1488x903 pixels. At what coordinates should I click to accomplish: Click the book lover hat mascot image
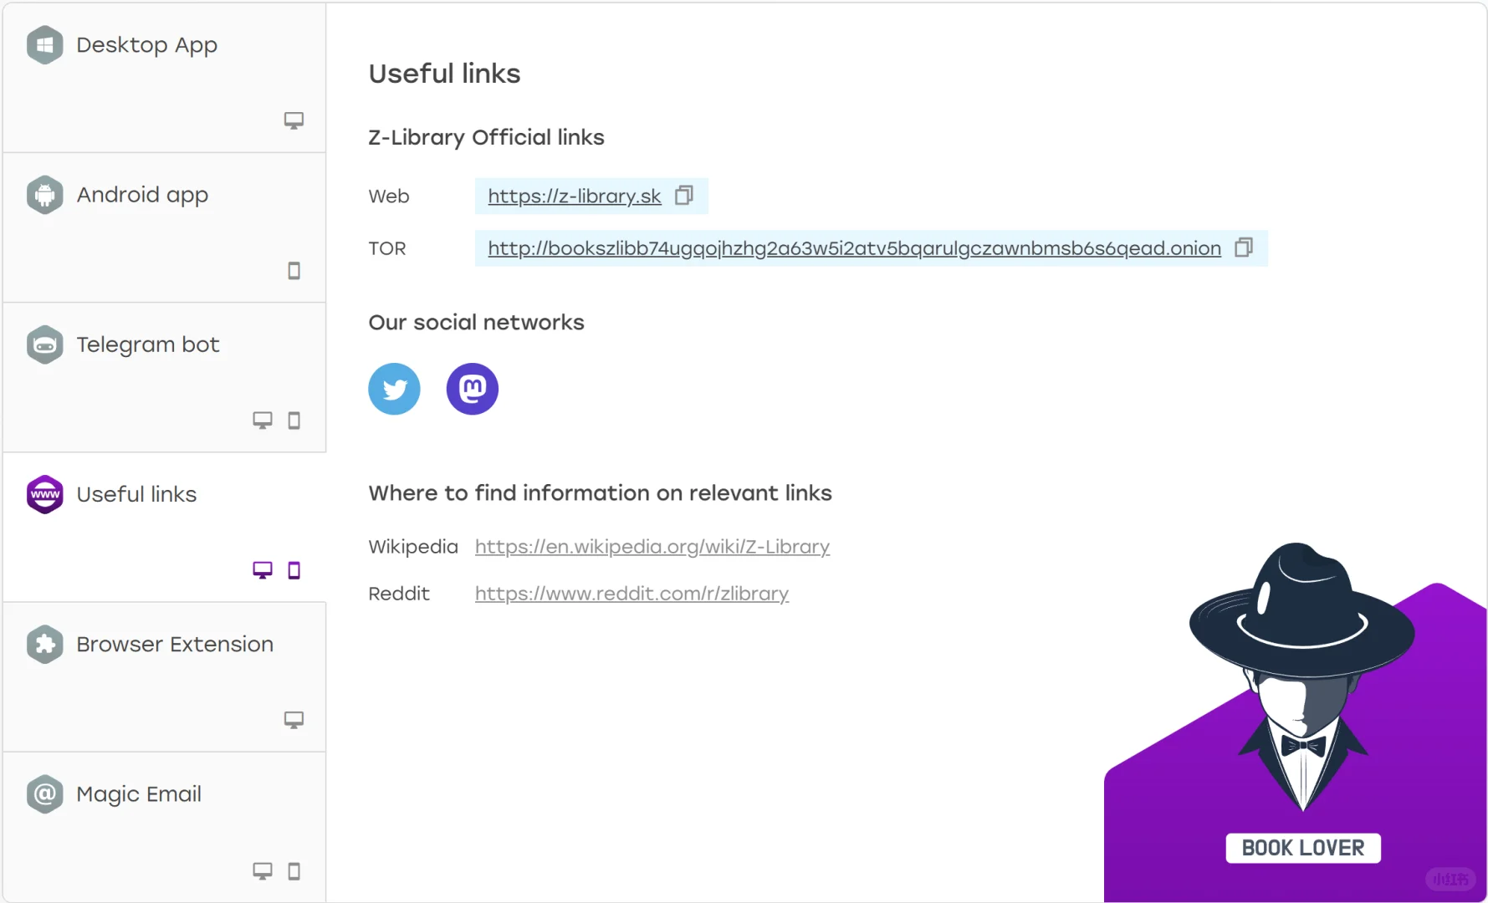[x=1301, y=676]
